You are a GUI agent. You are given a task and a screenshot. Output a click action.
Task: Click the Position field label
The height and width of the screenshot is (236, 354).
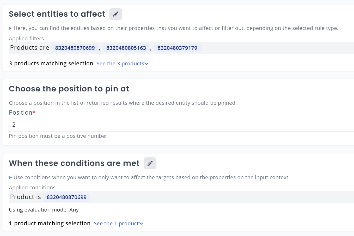(21, 113)
